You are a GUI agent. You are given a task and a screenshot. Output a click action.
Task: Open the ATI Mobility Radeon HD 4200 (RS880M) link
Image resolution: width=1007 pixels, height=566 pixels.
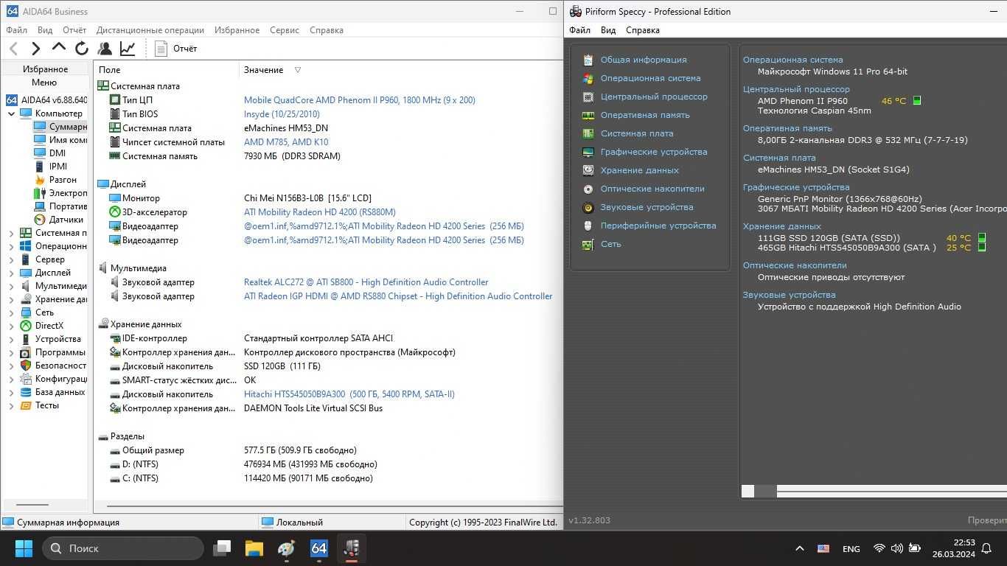coord(320,212)
